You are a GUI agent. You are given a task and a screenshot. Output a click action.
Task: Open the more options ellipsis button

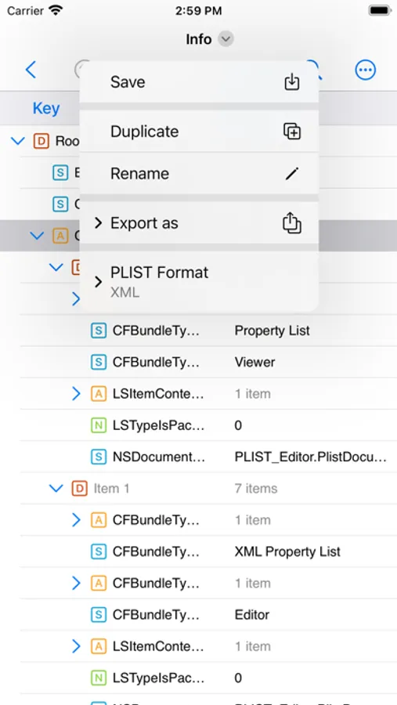click(365, 70)
